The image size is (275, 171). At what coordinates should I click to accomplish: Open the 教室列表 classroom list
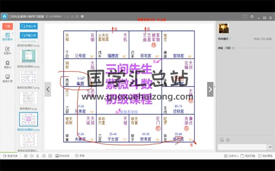click(x=10, y=156)
